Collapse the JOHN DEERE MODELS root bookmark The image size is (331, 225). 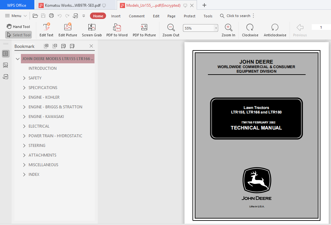18,59
